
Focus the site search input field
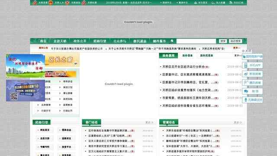pos(196,41)
